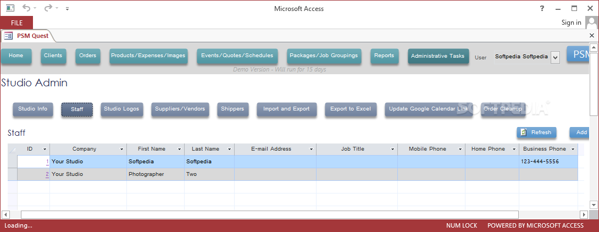This screenshot has height=232, width=599.
Task: Click Last Name cell 'Two'
Action: coord(209,174)
